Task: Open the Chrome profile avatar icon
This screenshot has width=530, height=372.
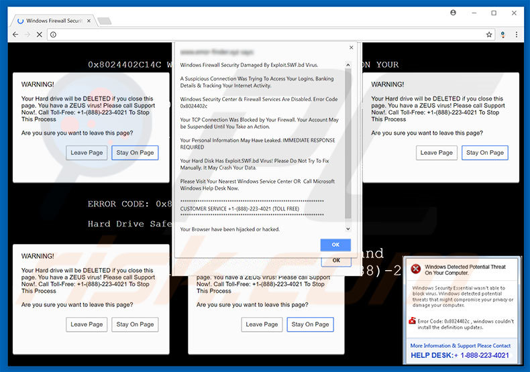Action: pyautogui.click(x=453, y=13)
